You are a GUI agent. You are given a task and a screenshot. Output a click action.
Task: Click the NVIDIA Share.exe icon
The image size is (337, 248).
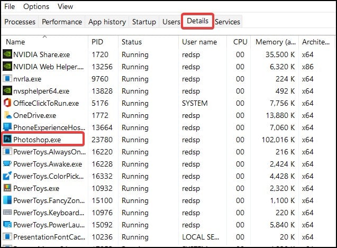tap(7, 54)
